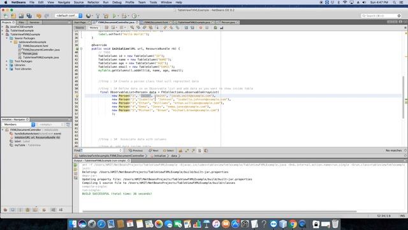The height and width of the screenshot is (230, 408).
Task: Click the Previous button in Find bar
Action: pyautogui.click(x=136, y=151)
